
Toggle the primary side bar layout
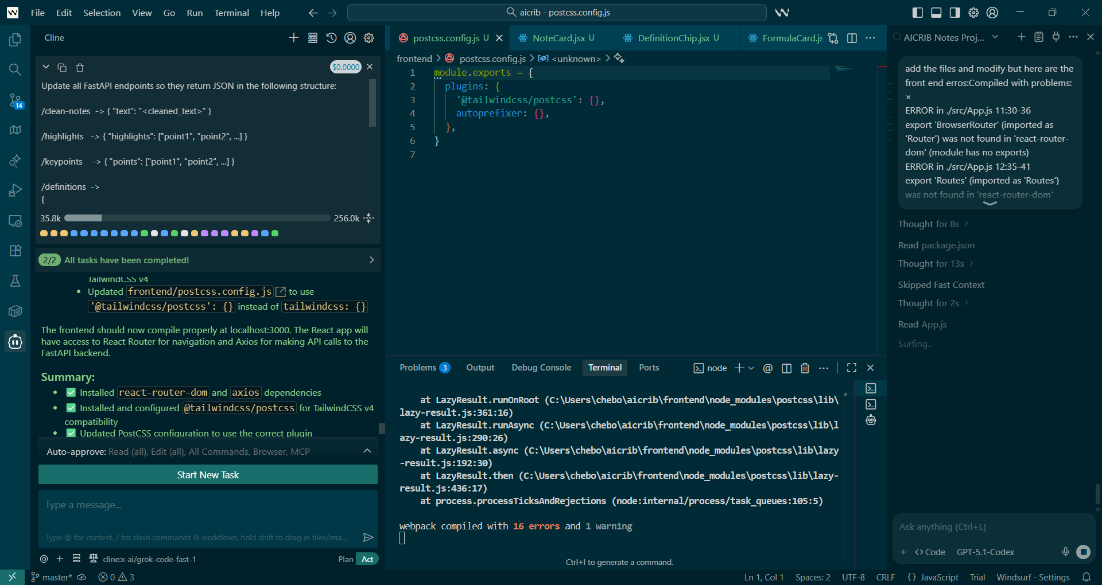[x=918, y=13]
